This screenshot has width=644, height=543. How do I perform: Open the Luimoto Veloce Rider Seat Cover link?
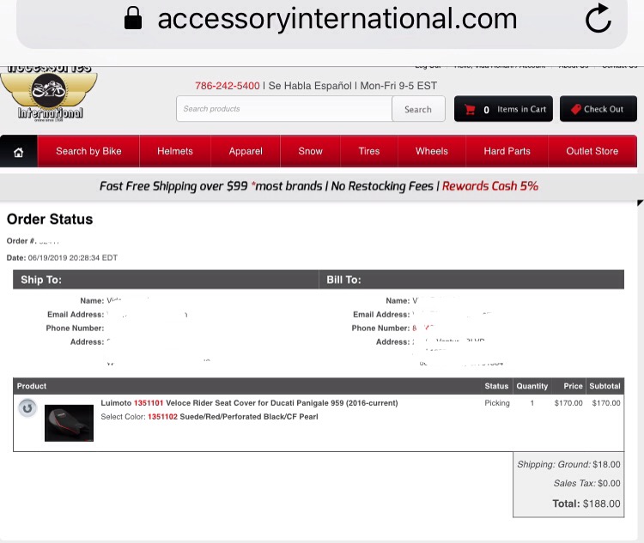click(x=249, y=403)
